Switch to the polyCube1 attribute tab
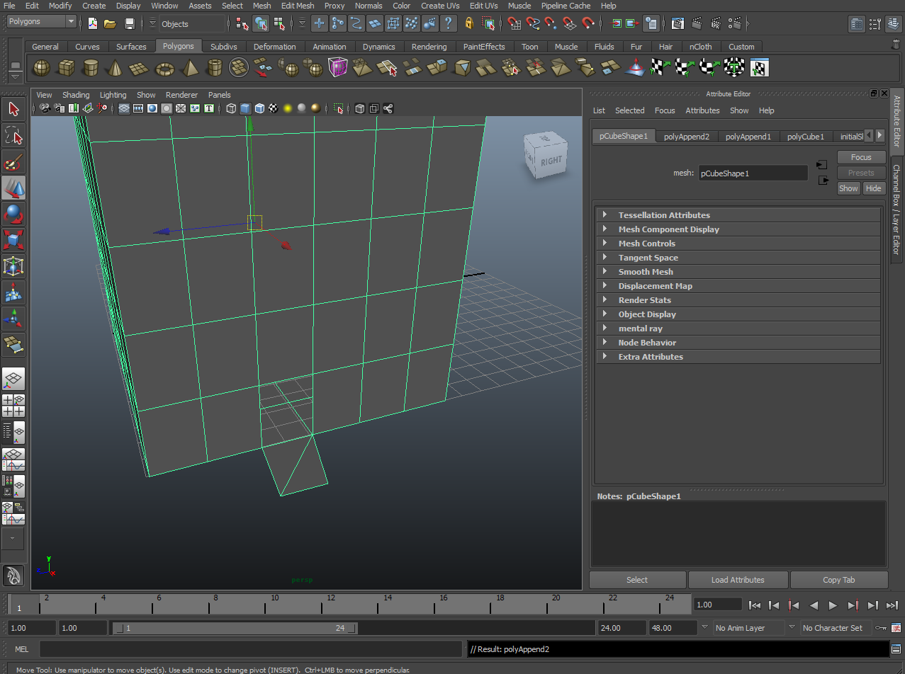Image resolution: width=905 pixels, height=674 pixels. click(x=805, y=137)
